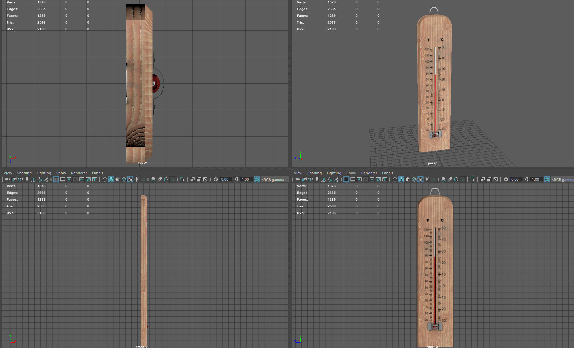Click Grease Pencil icon in side panel toolbar
The image size is (574, 348).
click(x=336, y=179)
